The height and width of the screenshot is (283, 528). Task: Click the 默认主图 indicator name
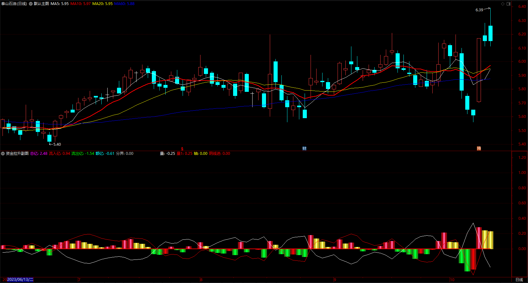tap(41, 4)
